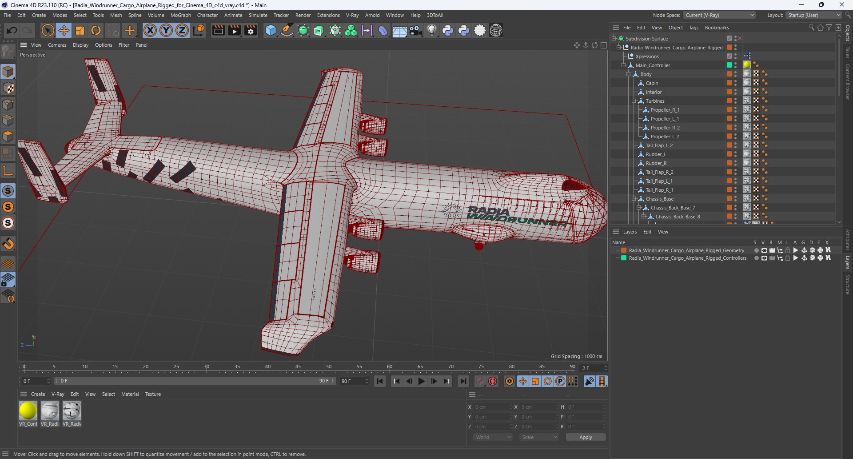Click the Enable Axis L-shaped icon

point(8,171)
